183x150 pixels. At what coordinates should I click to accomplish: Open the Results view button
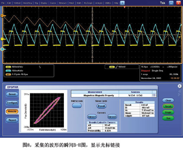click(x=12, y=111)
